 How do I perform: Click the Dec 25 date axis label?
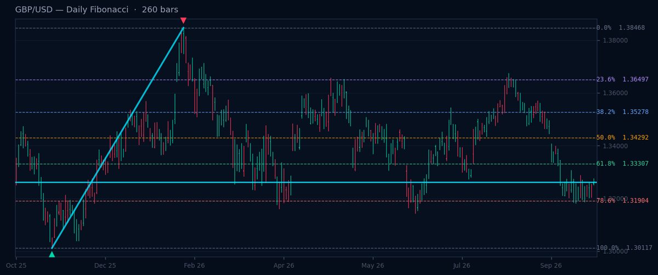[105, 266]
